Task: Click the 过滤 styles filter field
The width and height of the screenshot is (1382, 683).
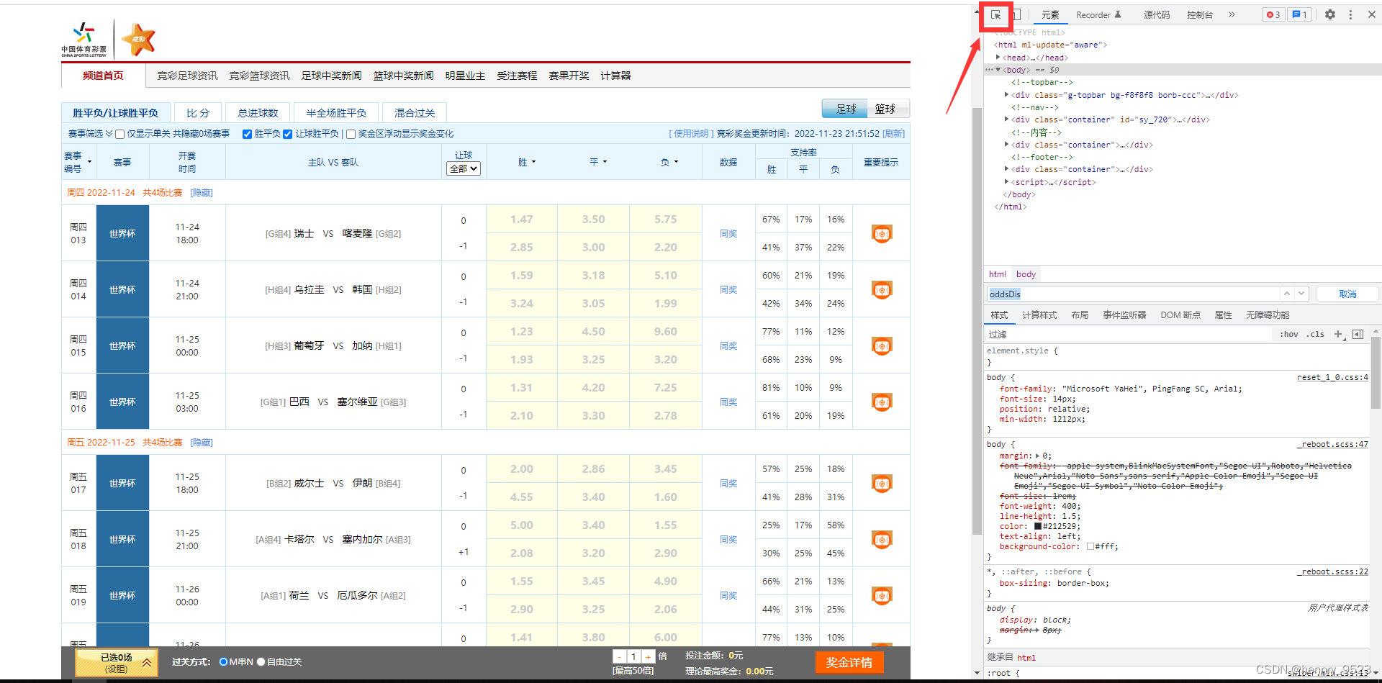Action: [1128, 334]
